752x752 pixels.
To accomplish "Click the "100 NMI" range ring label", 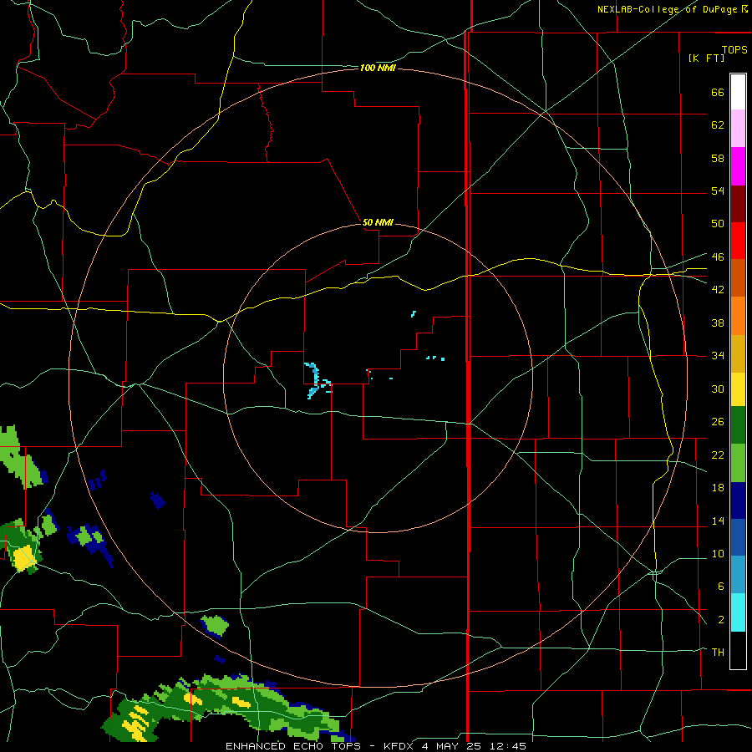I will [378, 69].
